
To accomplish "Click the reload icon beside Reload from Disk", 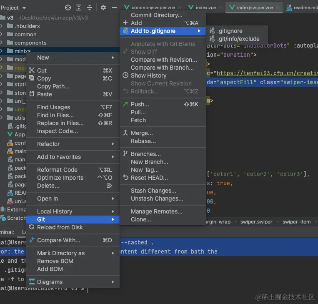I will (x=32, y=227).
